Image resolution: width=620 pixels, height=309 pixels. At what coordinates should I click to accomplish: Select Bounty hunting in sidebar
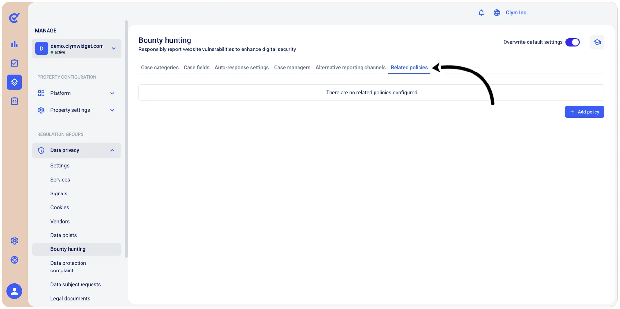tap(77, 249)
